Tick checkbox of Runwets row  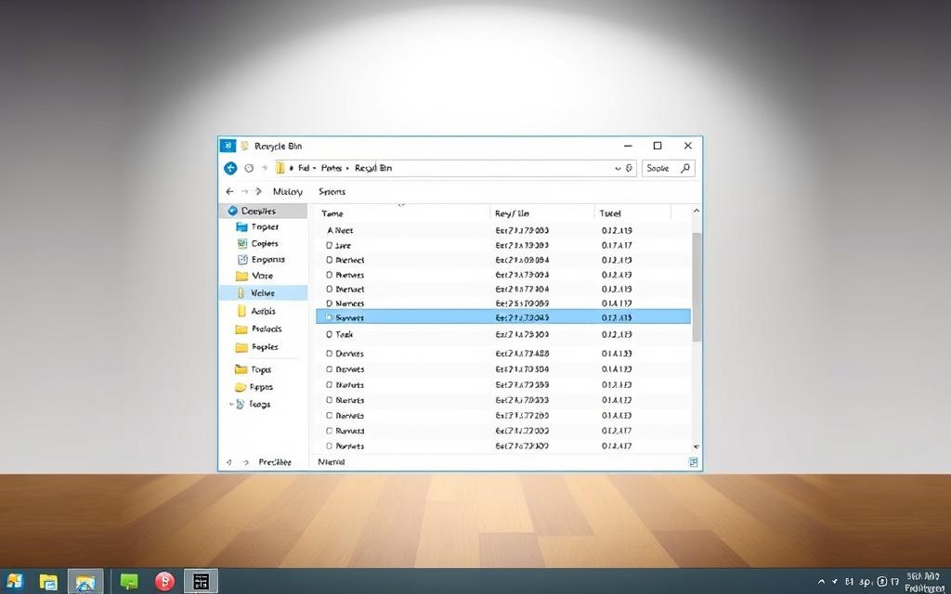[330, 431]
